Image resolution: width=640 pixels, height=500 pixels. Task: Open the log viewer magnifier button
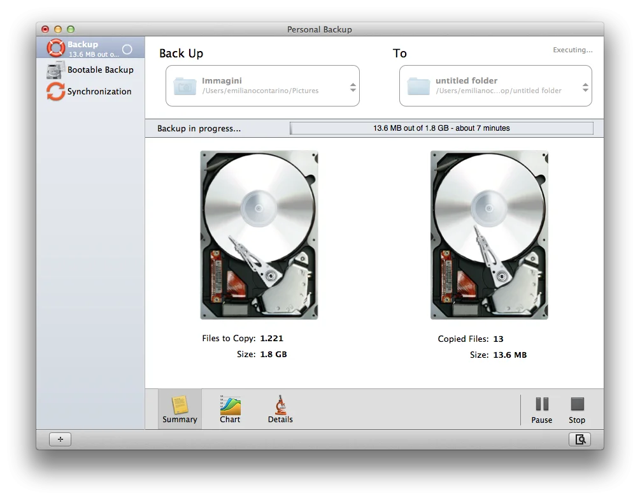point(580,439)
